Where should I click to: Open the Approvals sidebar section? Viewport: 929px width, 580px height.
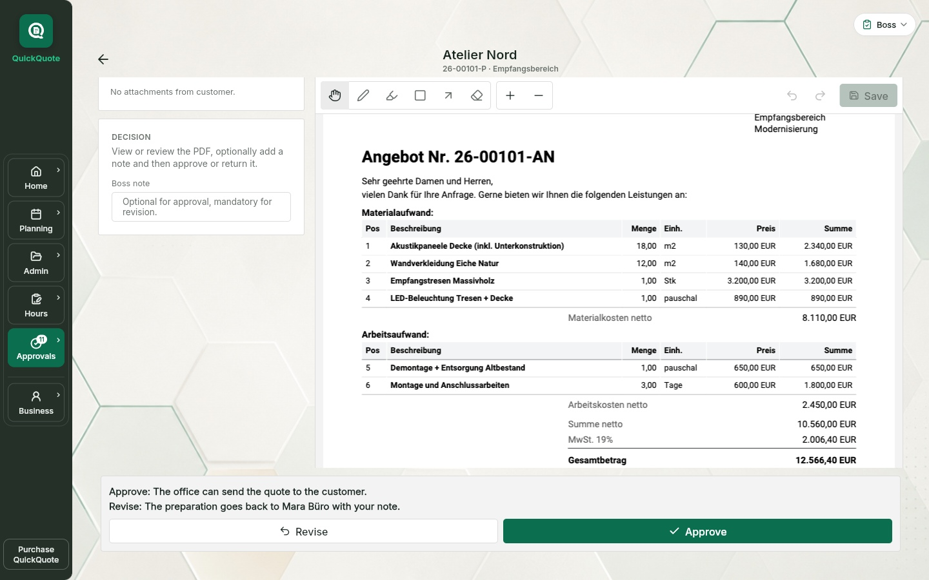coord(36,348)
